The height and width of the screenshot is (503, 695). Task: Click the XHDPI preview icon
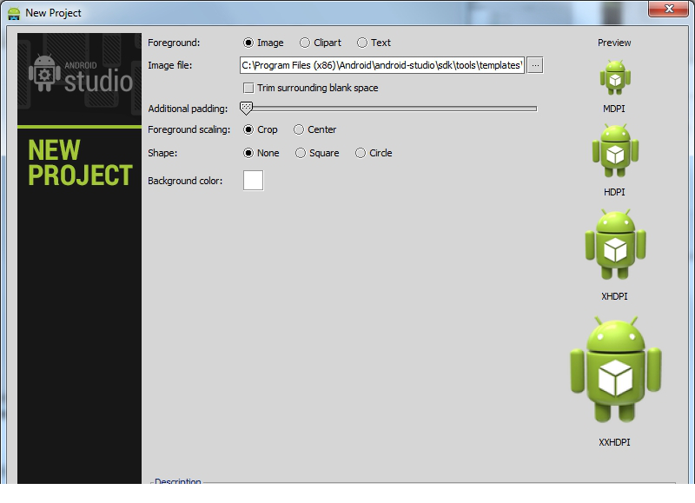[615, 245]
